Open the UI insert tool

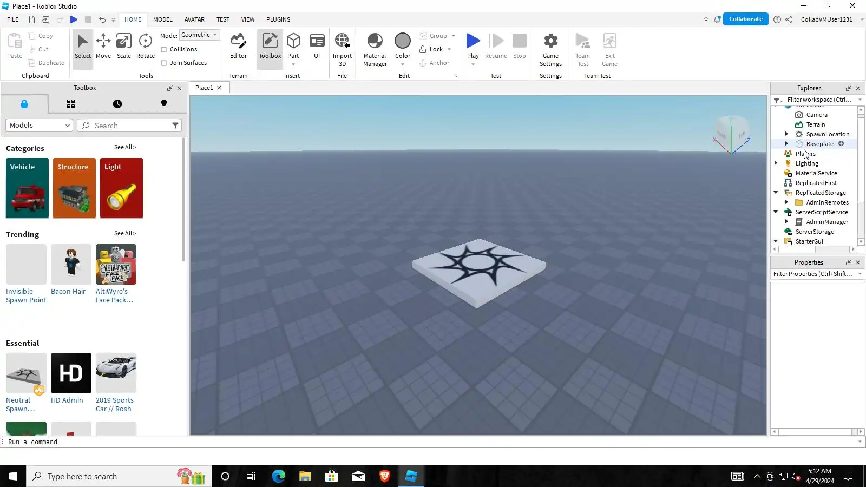(x=317, y=47)
